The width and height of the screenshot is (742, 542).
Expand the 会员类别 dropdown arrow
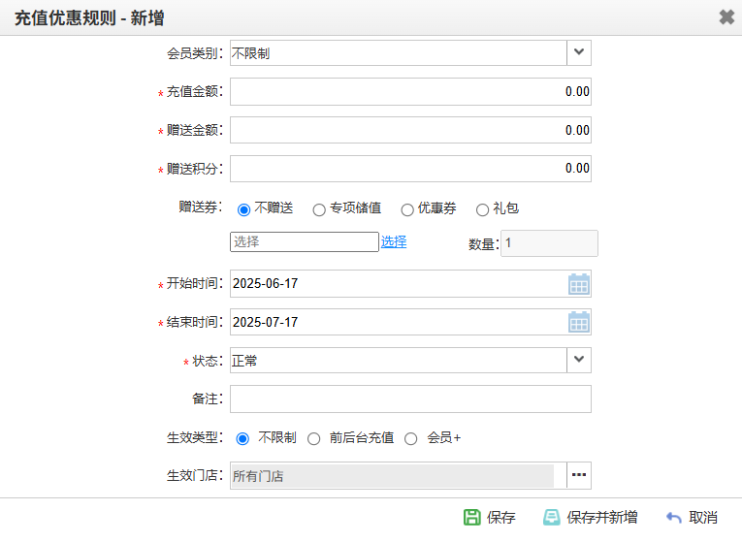(579, 52)
